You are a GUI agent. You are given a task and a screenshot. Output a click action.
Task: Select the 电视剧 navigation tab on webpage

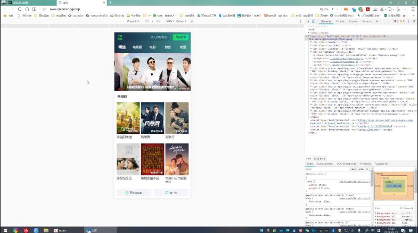(137, 47)
